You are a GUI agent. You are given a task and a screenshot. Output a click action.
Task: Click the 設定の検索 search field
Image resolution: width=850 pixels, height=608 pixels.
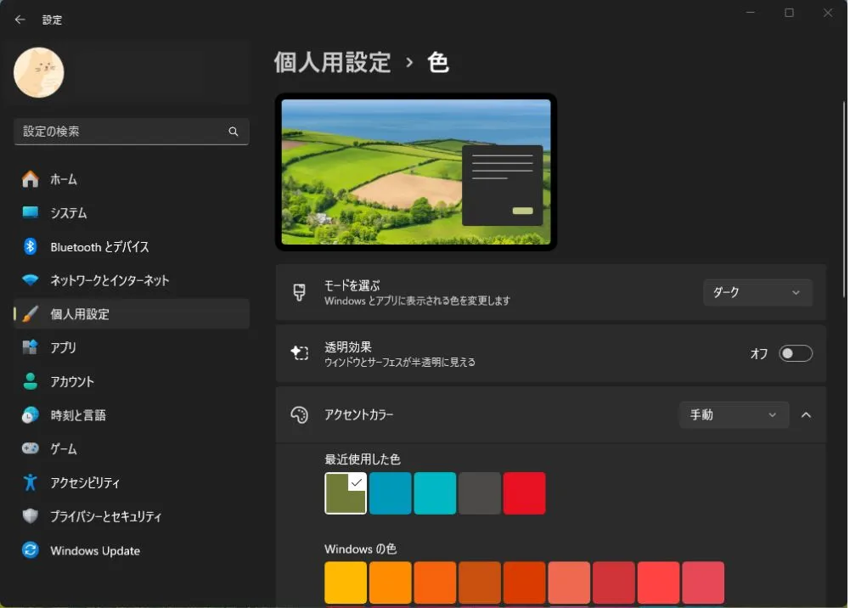coord(131,131)
